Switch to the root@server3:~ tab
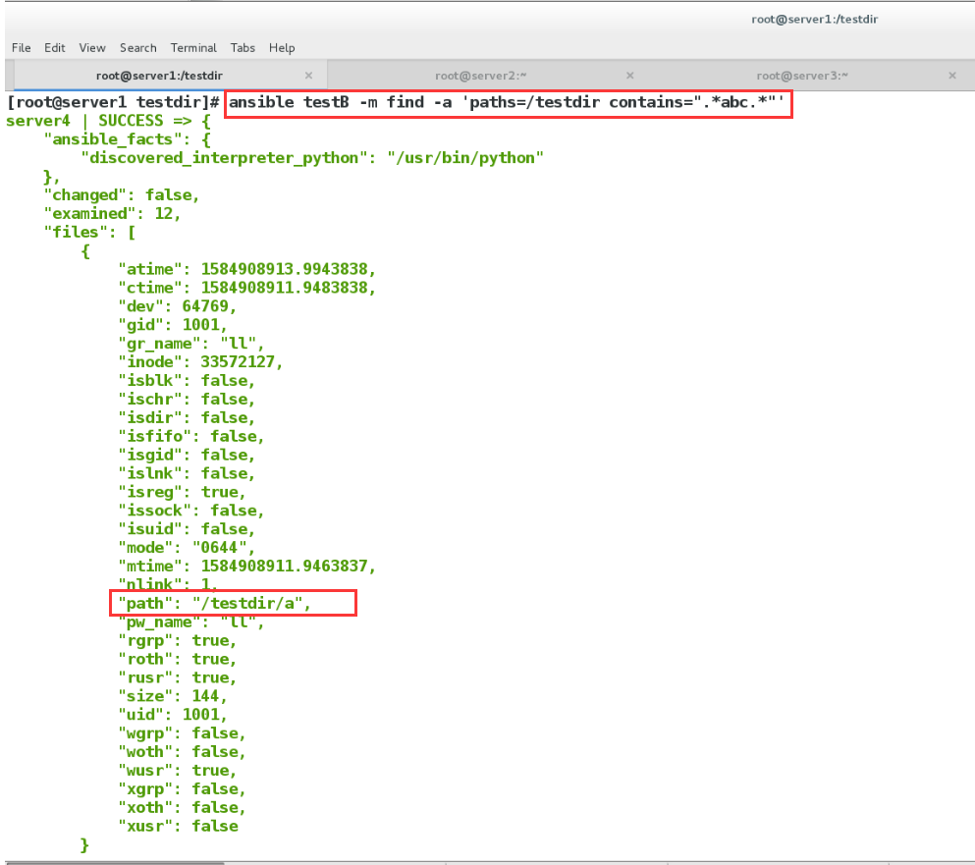The image size is (975, 865). pyautogui.click(x=802, y=76)
